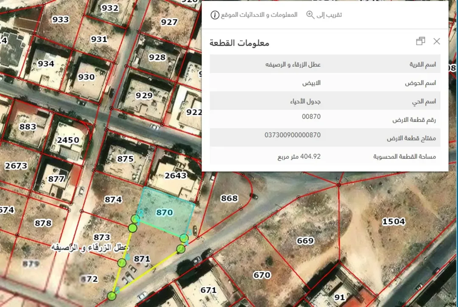Select parcel 873 on the map
458x307 pixels.
[x=102, y=237]
